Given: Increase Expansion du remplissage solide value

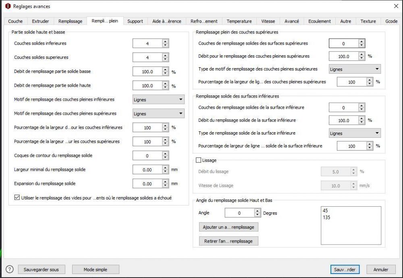Looking at the screenshot, I should tap(165, 181).
